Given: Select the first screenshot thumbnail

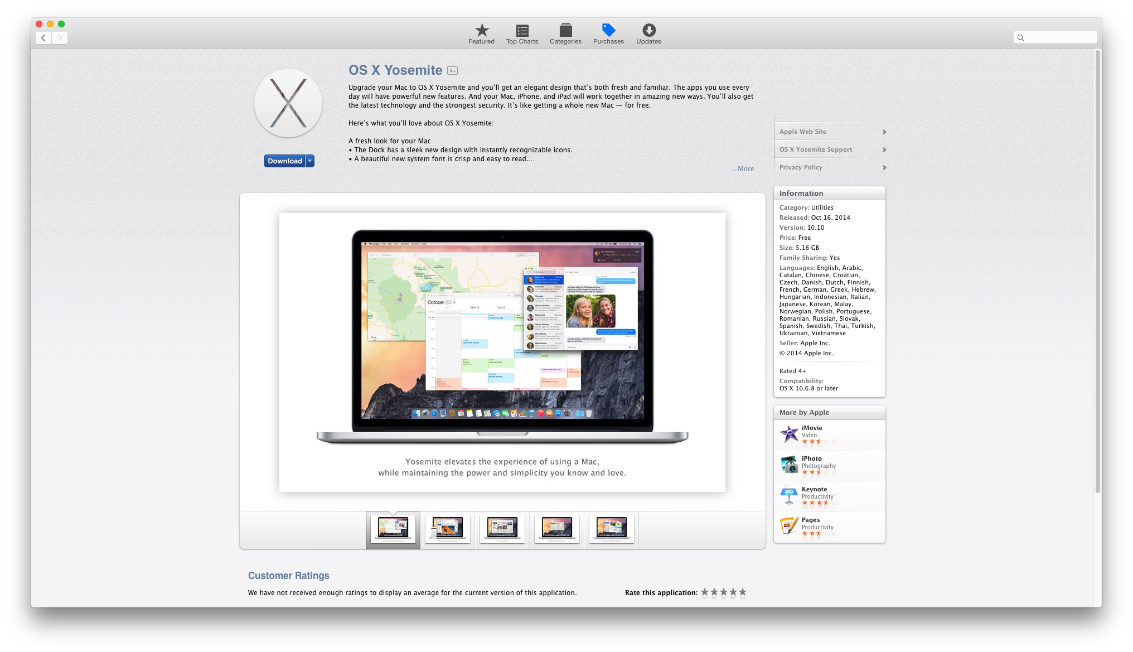Looking at the screenshot, I should click(393, 529).
